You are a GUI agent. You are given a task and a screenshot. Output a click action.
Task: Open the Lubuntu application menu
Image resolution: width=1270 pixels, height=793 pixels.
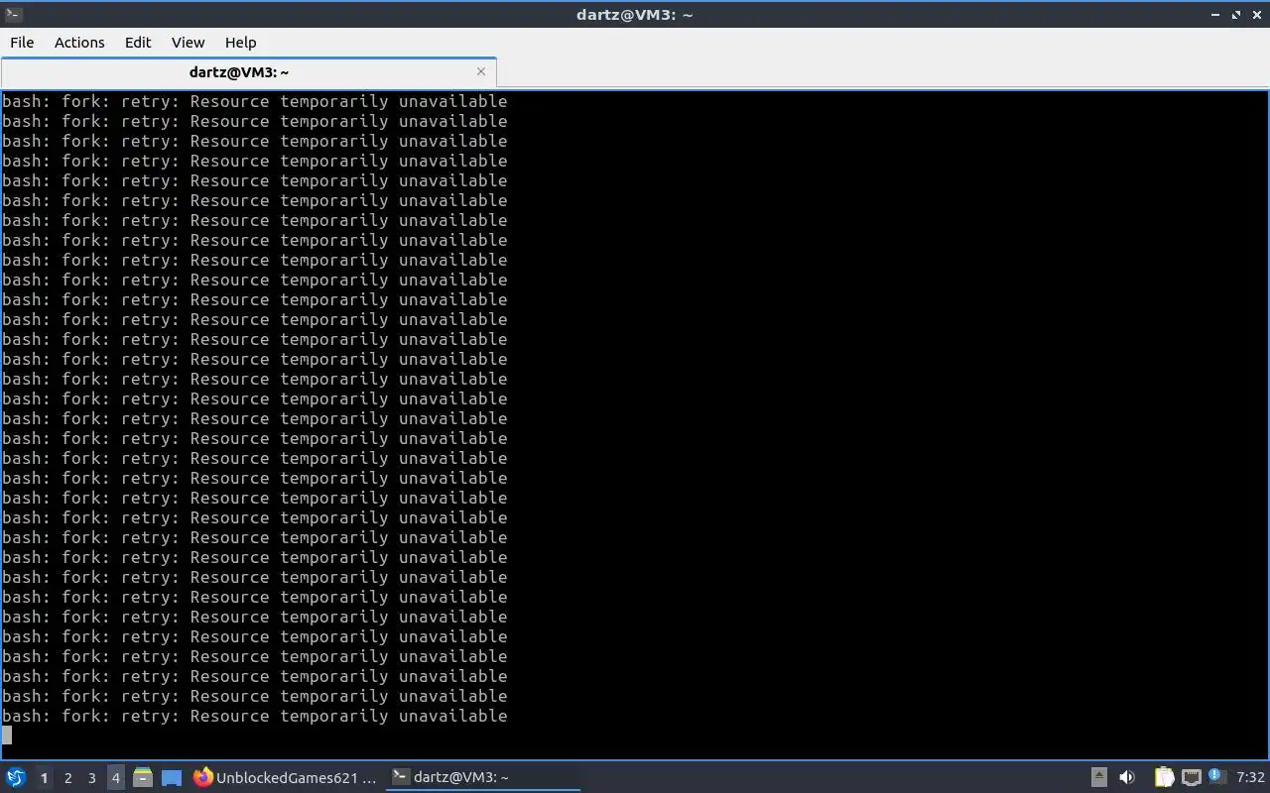point(16,777)
